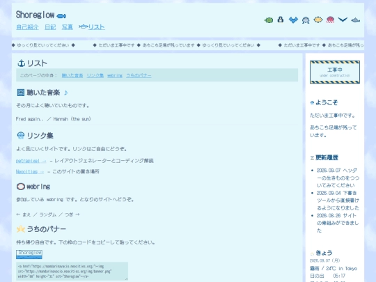Screen dimensions: 376x282
Task: Click the 2026.09.04 update history entry
Action: pos(338,201)
